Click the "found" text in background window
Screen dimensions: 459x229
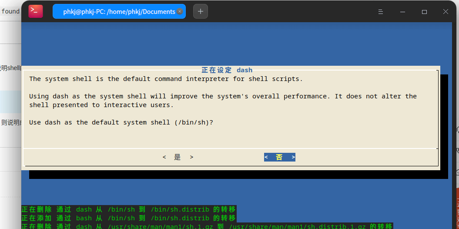[x=10, y=11]
